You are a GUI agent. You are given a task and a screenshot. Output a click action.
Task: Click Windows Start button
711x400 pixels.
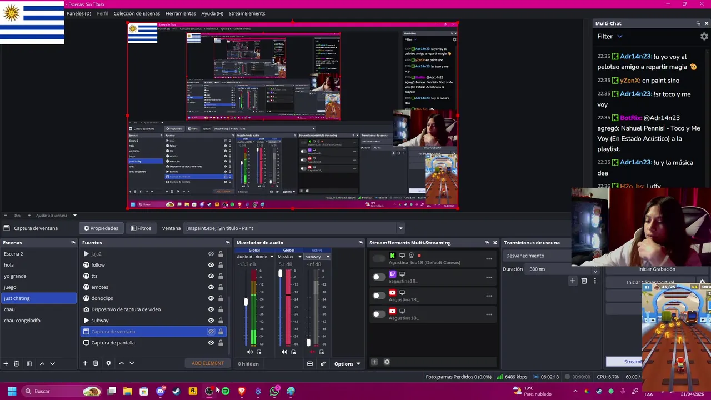12,391
